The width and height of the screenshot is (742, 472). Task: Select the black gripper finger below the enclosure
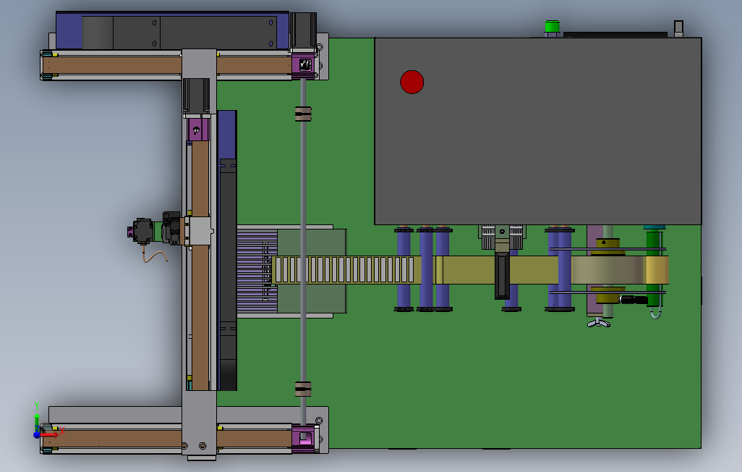[502, 276]
